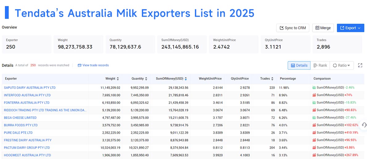Click the 11.98% percentage cell
The image size is (367, 159).
(284, 88)
